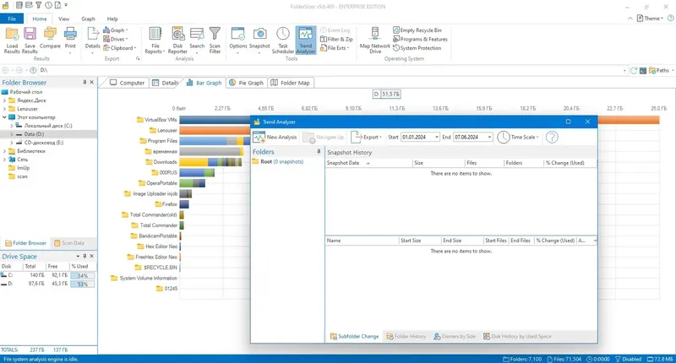Switch to the Pie Graph tab
Viewport: 676px width, 363px height.
click(246, 83)
